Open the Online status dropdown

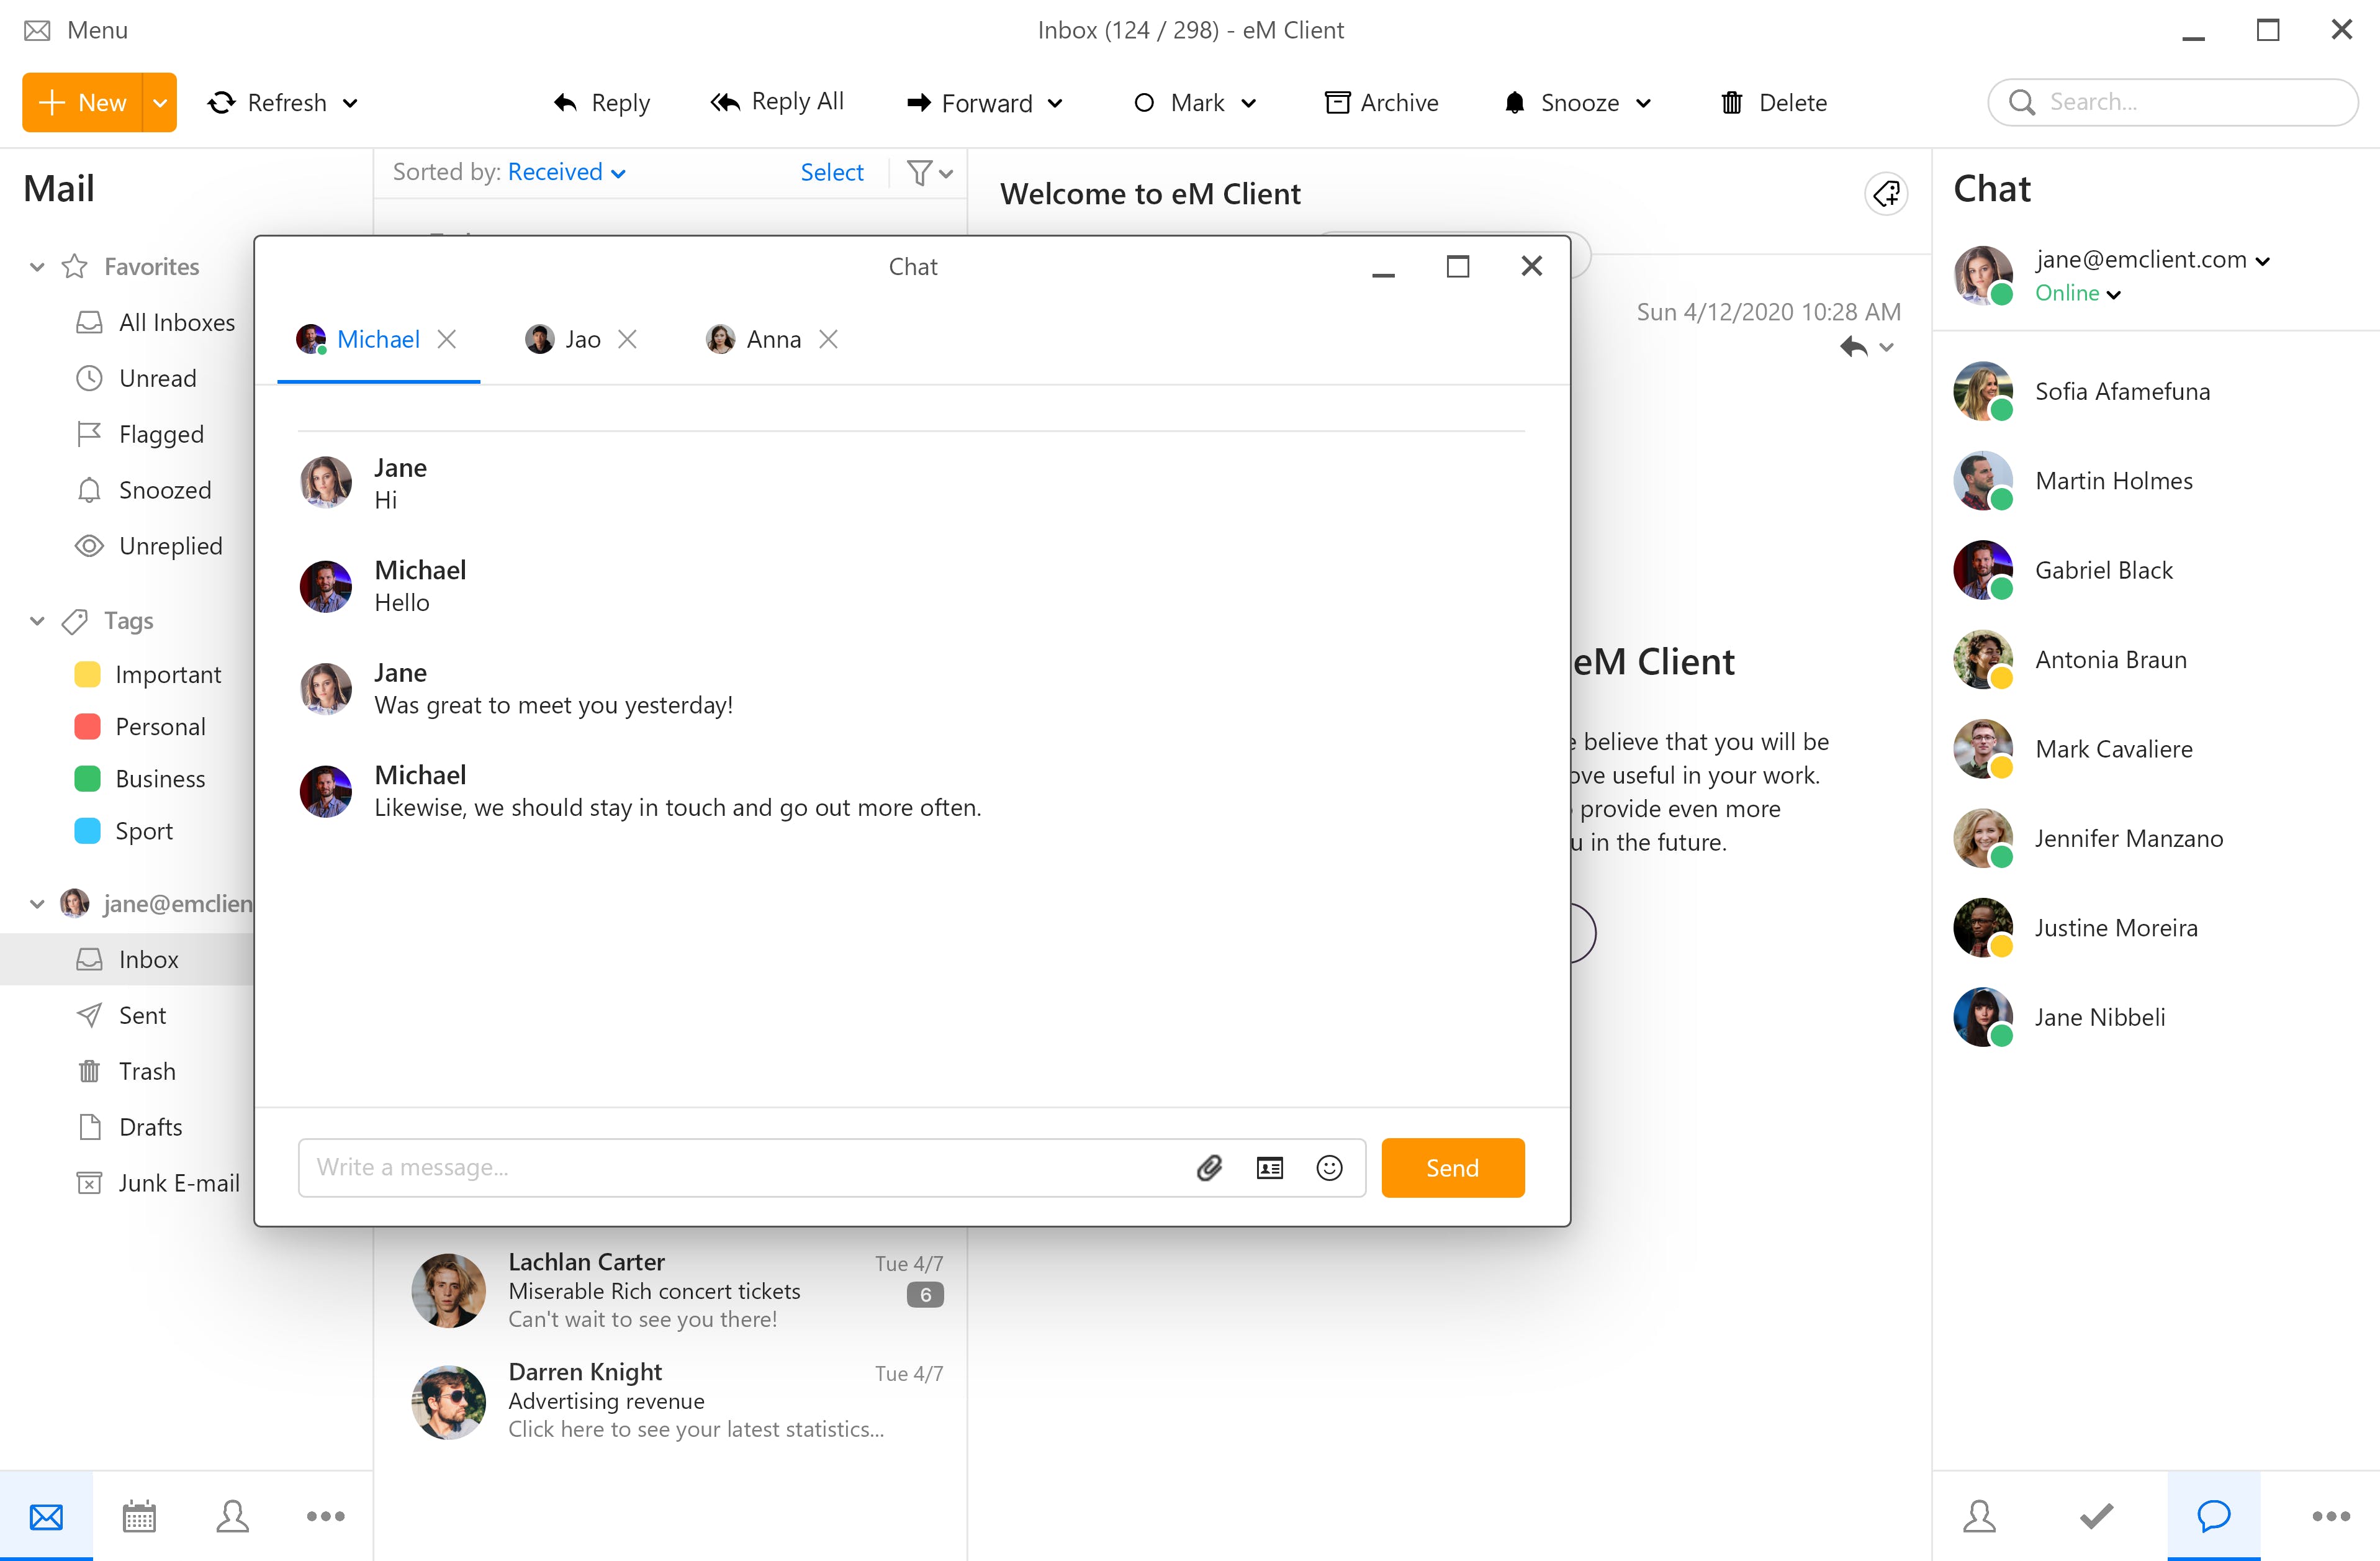[2078, 294]
